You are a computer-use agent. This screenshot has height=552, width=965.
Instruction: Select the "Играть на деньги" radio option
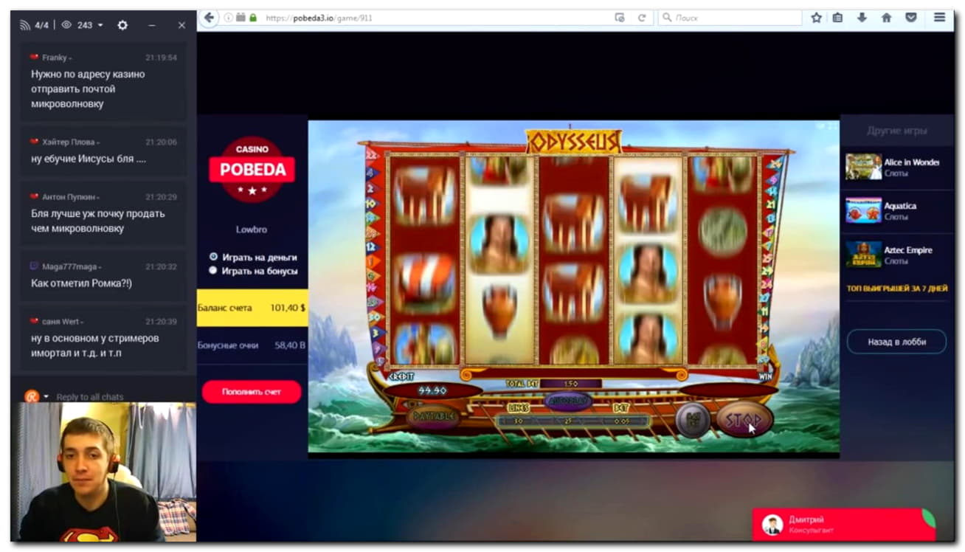213,257
